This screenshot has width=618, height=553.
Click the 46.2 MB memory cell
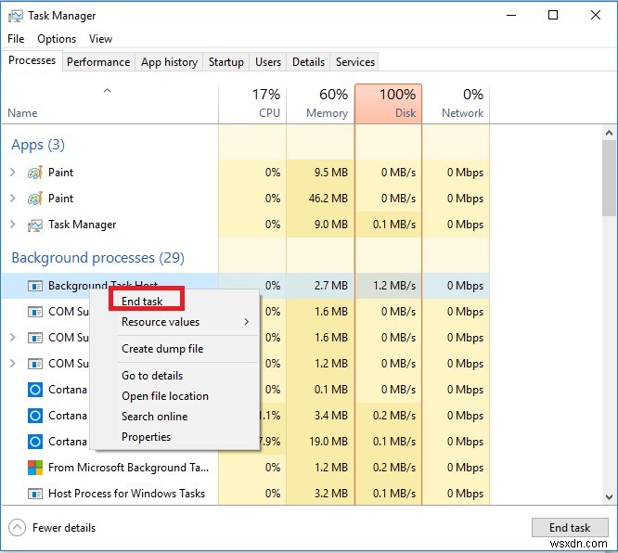tap(320, 199)
